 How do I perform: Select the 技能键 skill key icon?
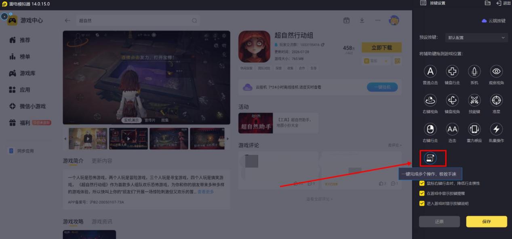[x=474, y=100]
